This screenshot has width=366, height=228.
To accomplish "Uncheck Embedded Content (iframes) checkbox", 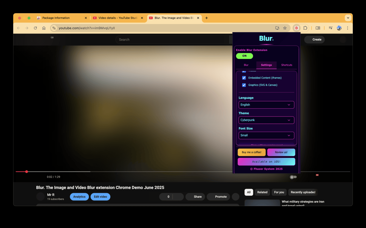I will [244, 78].
